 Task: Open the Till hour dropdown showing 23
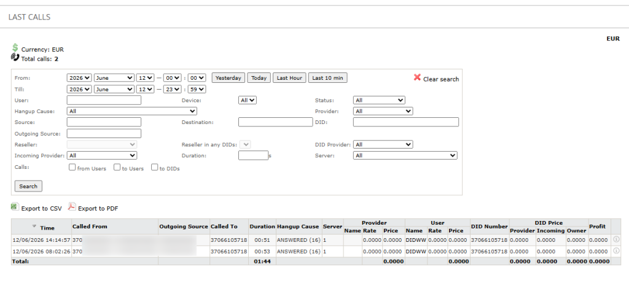coord(173,90)
